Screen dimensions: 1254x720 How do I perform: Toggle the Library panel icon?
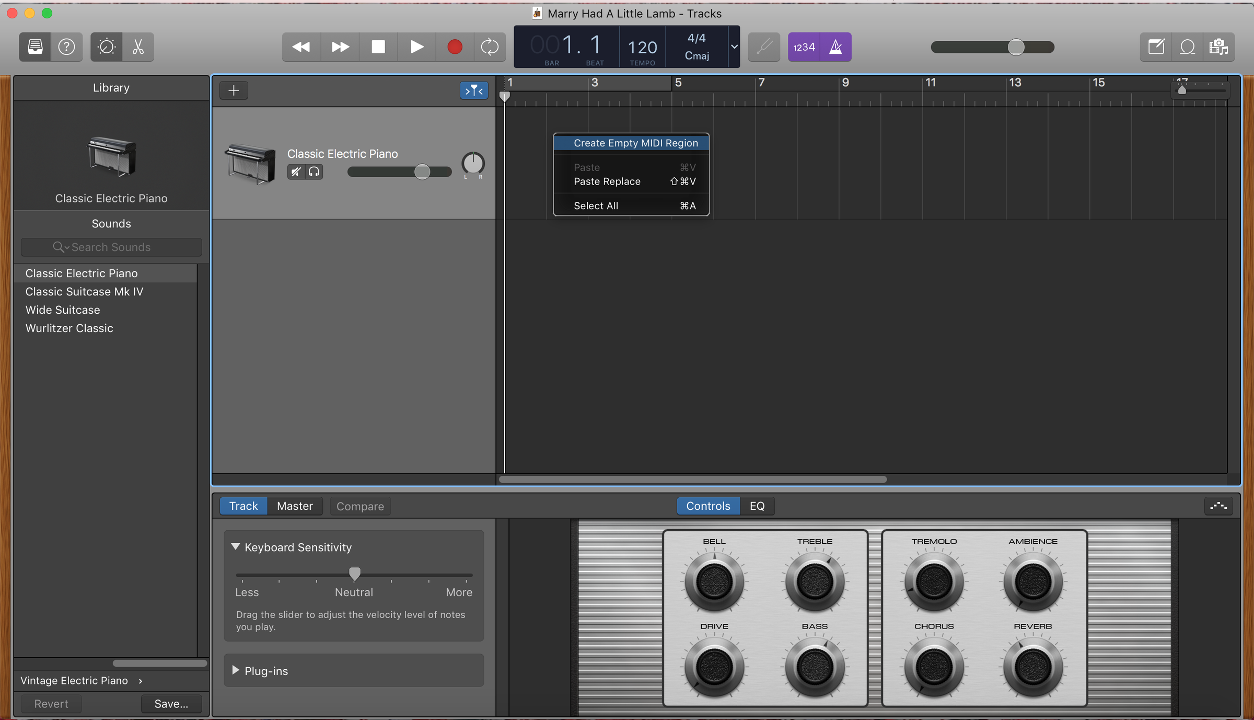tap(35, 47)
